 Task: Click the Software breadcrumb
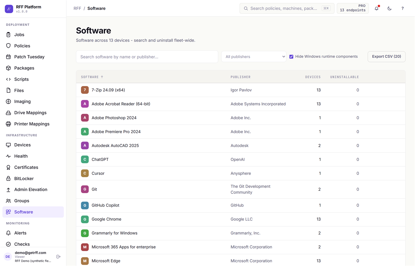96,8
